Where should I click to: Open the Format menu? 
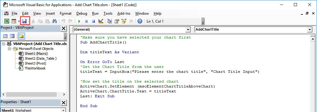pyautogui.click(x=66, y=13)
